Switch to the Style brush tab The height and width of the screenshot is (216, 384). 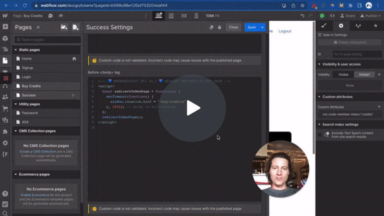(x=324, y=25)
